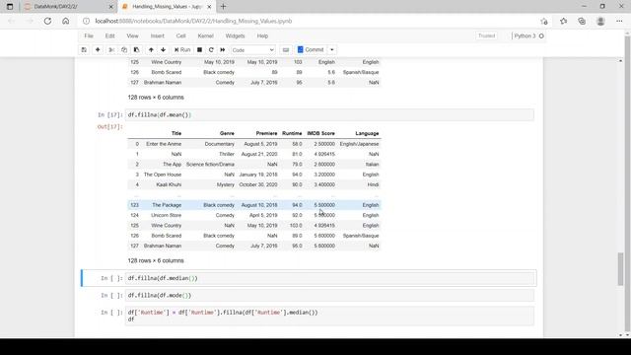Open a new browser tab
Screen dimensions: 631x355
pyautogui.click(x=224, y=7)
